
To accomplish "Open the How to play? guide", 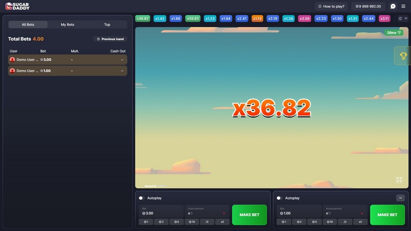I will tap(331, 6).
